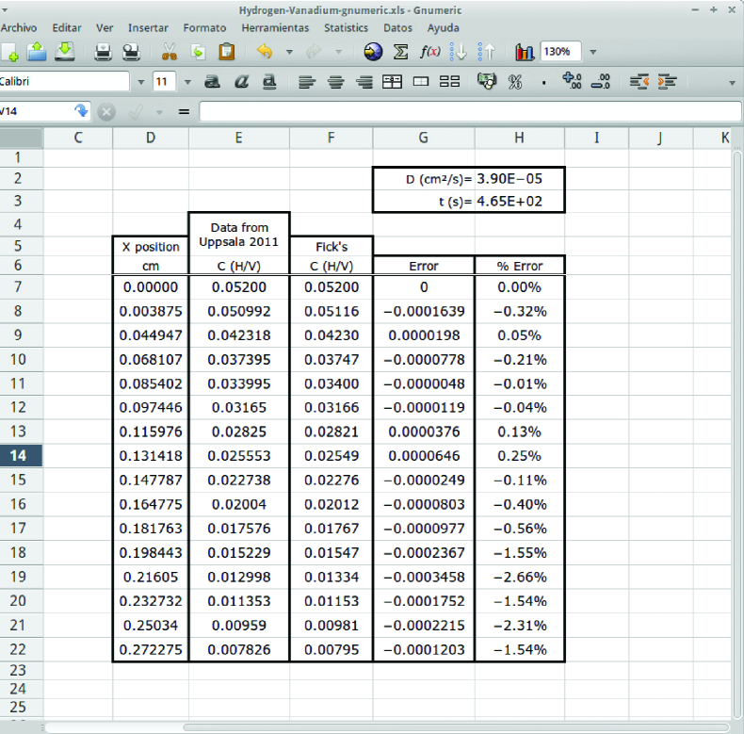Click the Undo arrow icon
This screenshot has width=744, height=734.
tap(264, 52)
